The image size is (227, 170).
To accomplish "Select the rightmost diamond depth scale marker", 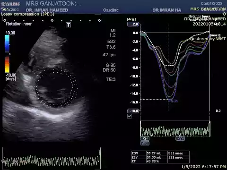I will [x=99, y=20].
